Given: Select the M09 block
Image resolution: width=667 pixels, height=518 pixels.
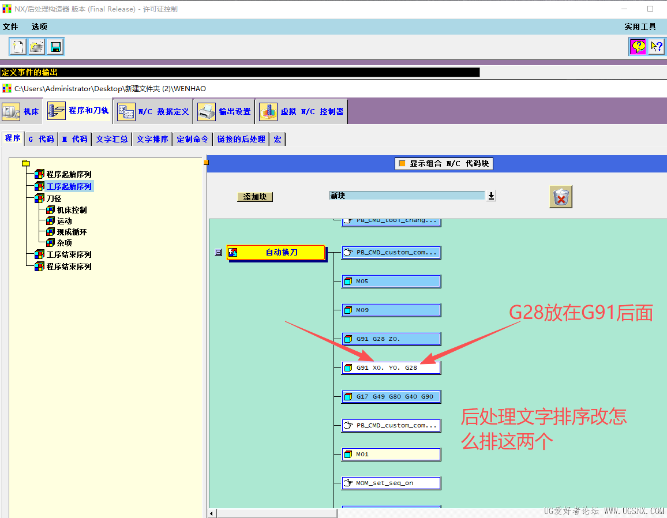Looking at the screenshot, I should [391, 310].
